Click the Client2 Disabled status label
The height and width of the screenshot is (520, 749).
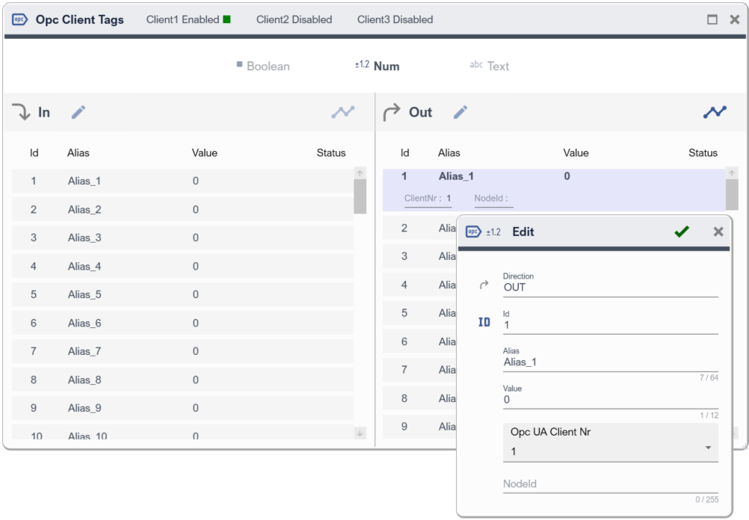(x=294, y=19)
